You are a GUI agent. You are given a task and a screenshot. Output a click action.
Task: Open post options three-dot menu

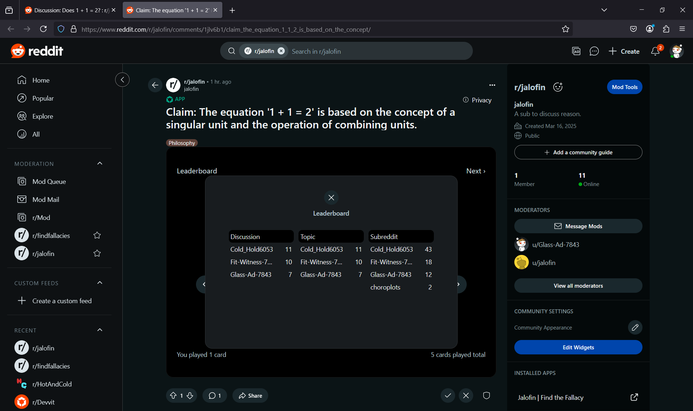pos(492,85)
